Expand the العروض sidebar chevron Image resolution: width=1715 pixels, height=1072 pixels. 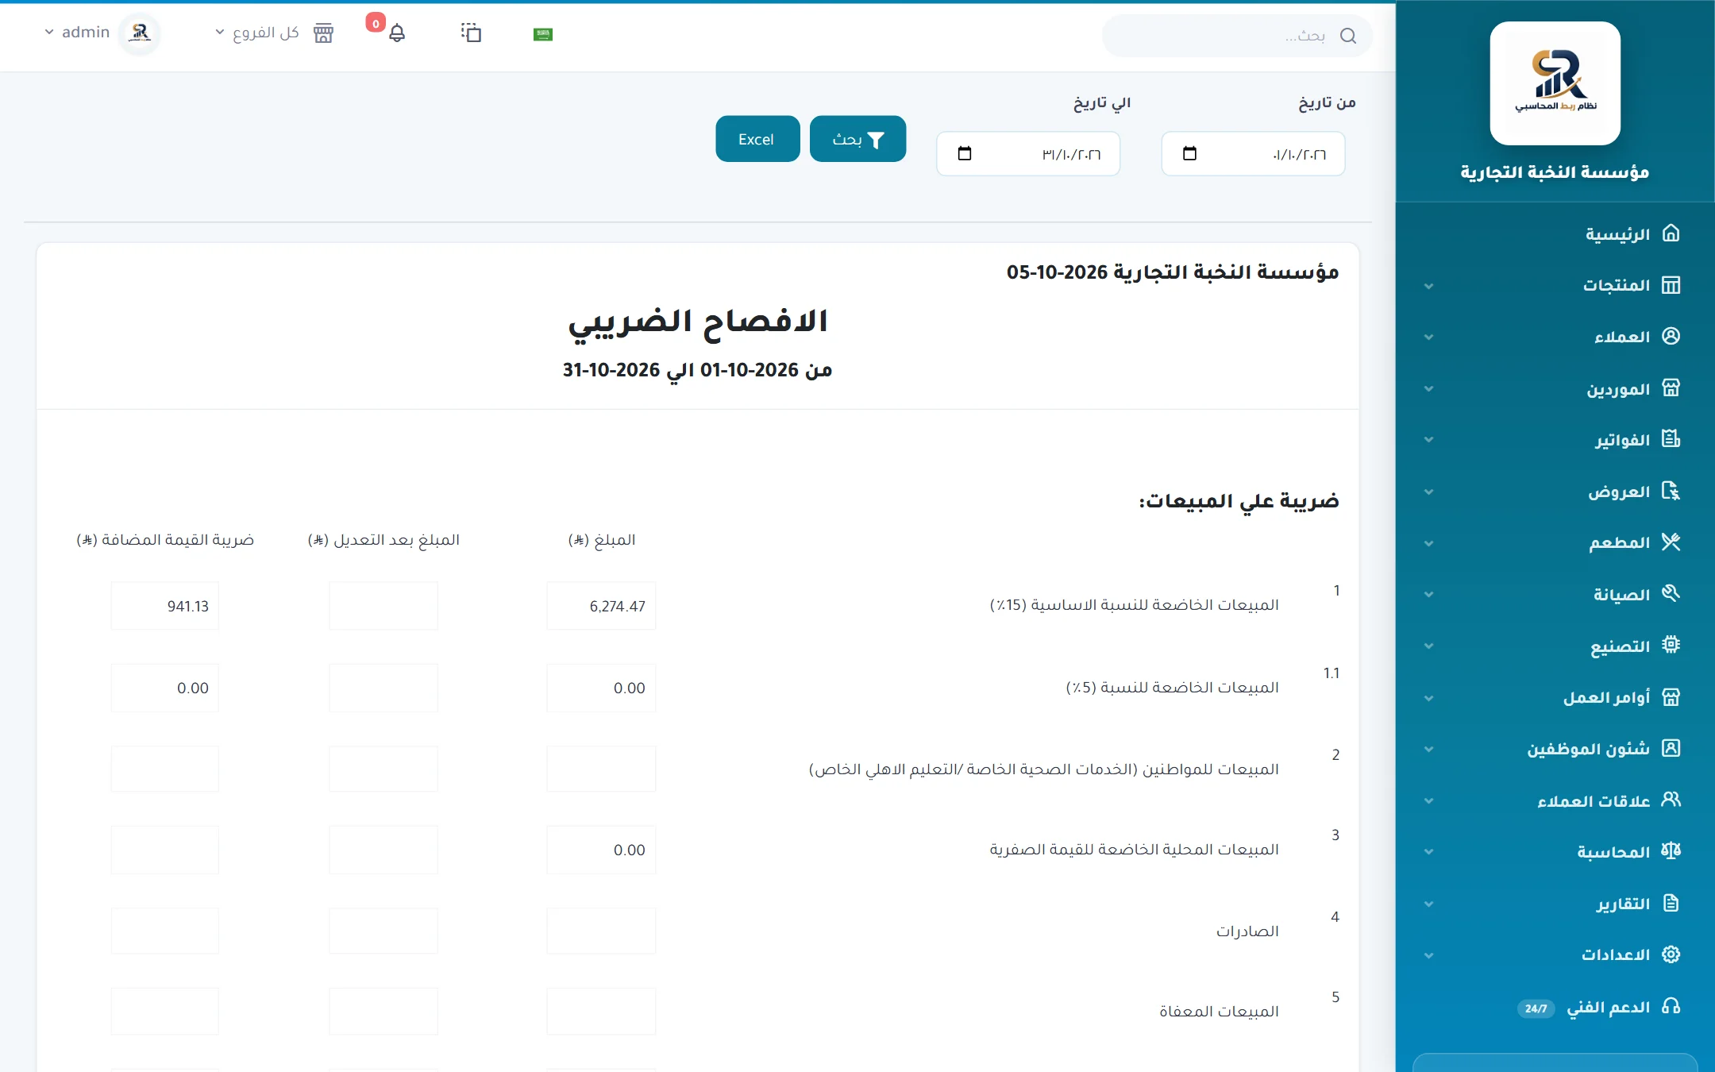1429,492
